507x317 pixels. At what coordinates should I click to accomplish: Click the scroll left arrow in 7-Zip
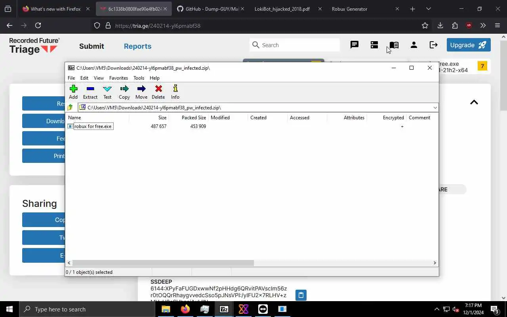click(69, 263)
